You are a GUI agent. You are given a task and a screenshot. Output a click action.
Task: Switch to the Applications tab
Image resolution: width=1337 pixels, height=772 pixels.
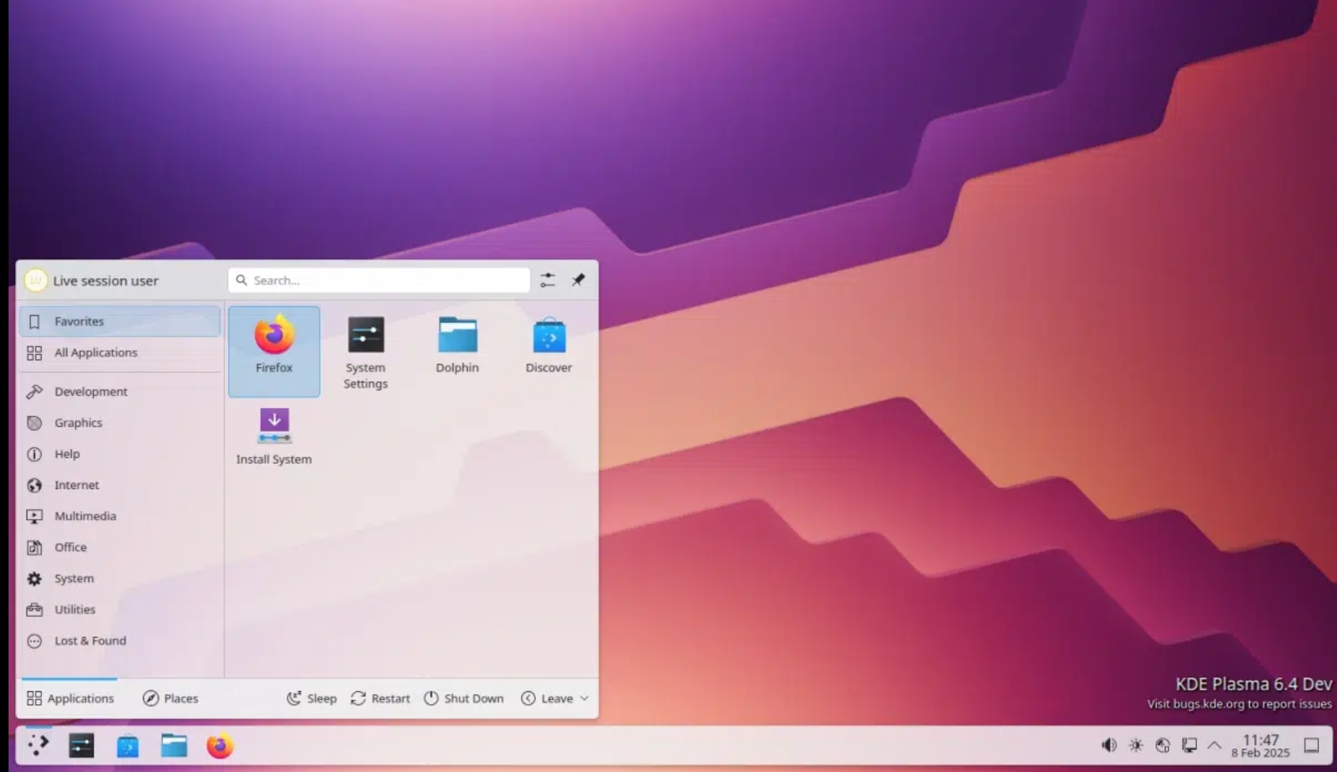[x=70, y=698]
